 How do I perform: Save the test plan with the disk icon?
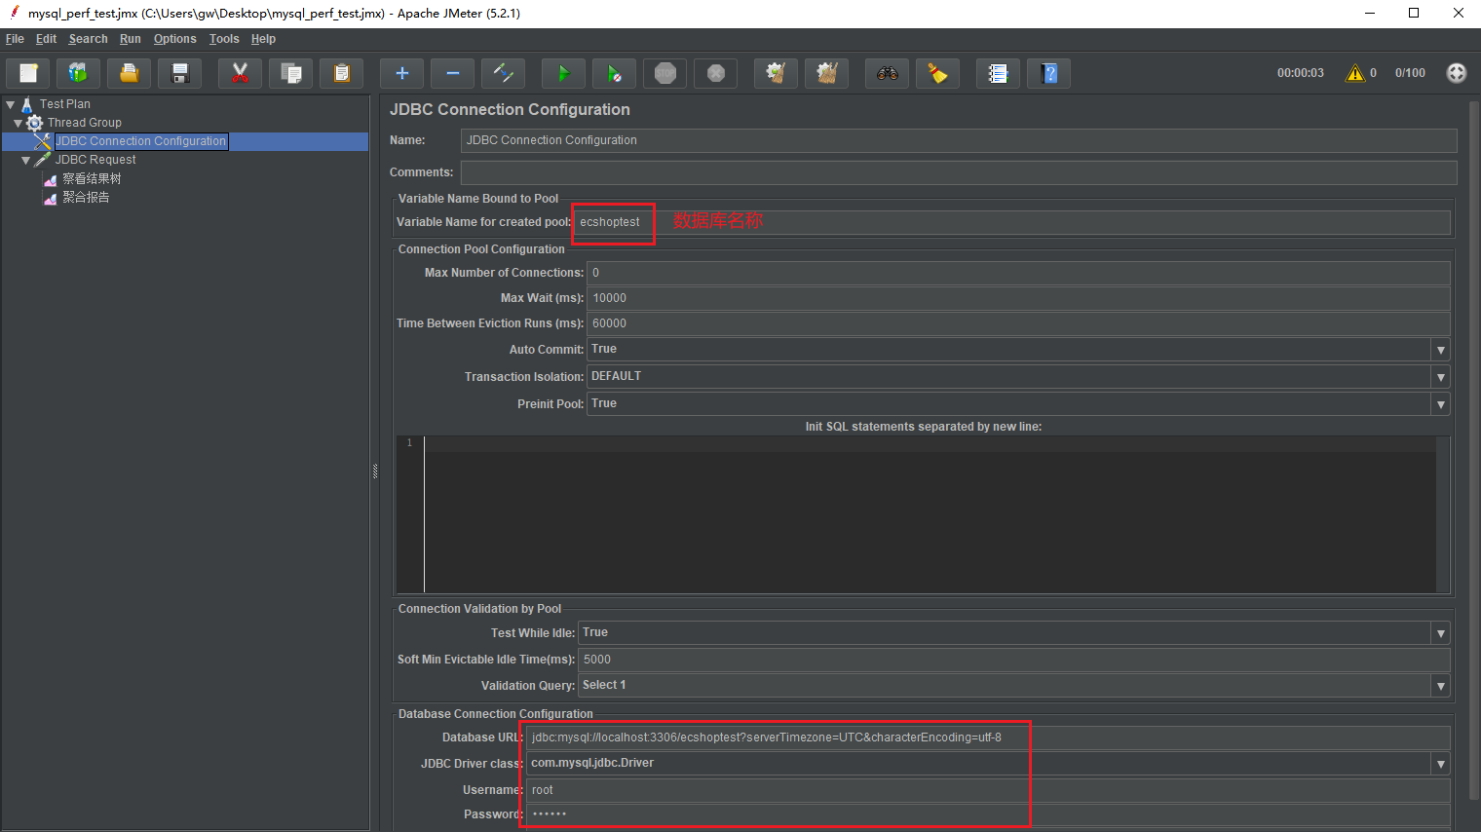[180, 73]
